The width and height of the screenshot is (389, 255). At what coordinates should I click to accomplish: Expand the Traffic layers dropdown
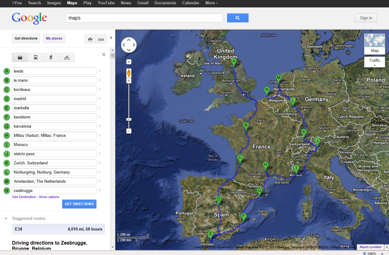click(375, 63)
